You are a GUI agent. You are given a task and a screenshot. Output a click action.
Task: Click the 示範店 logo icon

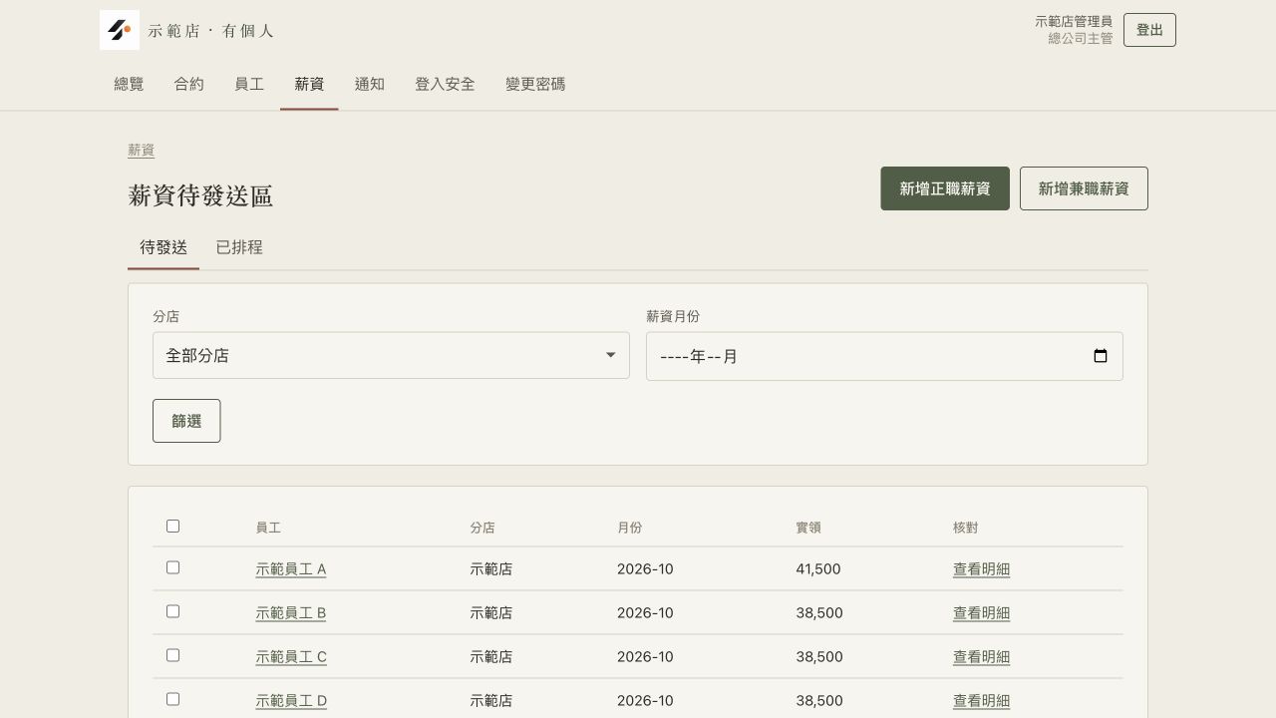[120, 30]
